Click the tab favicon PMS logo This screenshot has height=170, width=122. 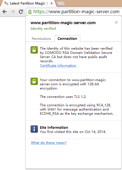click(x=6, y=3)
